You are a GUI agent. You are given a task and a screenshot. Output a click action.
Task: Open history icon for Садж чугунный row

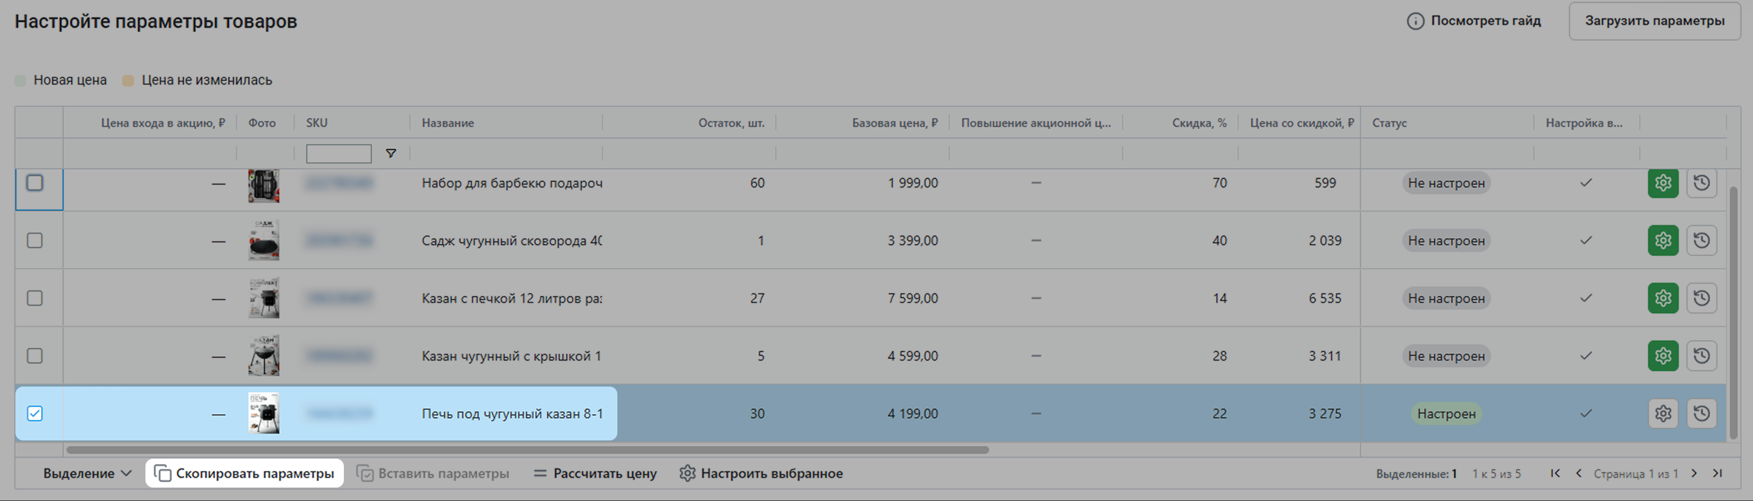(x=1701, y=240)
